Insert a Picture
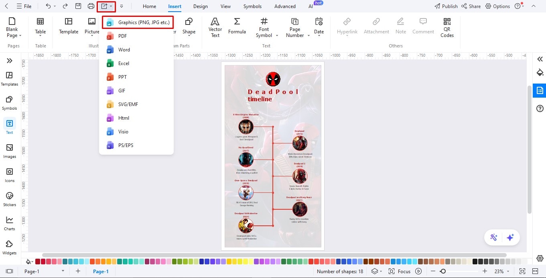The height and width of the screenshot is (278, 546). pyautogui.click(x=92, y=27)
